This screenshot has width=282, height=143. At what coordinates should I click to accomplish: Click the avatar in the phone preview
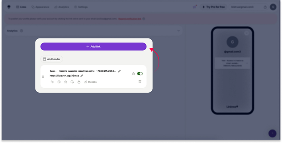pyautogui.click(x=232, y=42)
